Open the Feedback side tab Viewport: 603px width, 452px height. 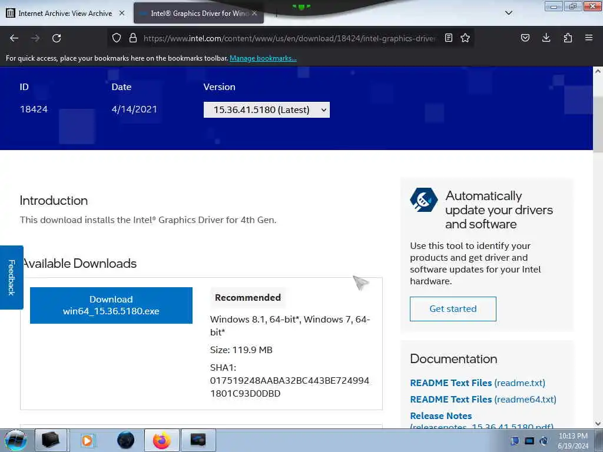(12, 278)
